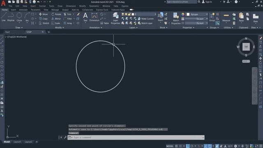Select the Scale tool
This screenshot has height=148, width=263.
(x=56, y=23)
